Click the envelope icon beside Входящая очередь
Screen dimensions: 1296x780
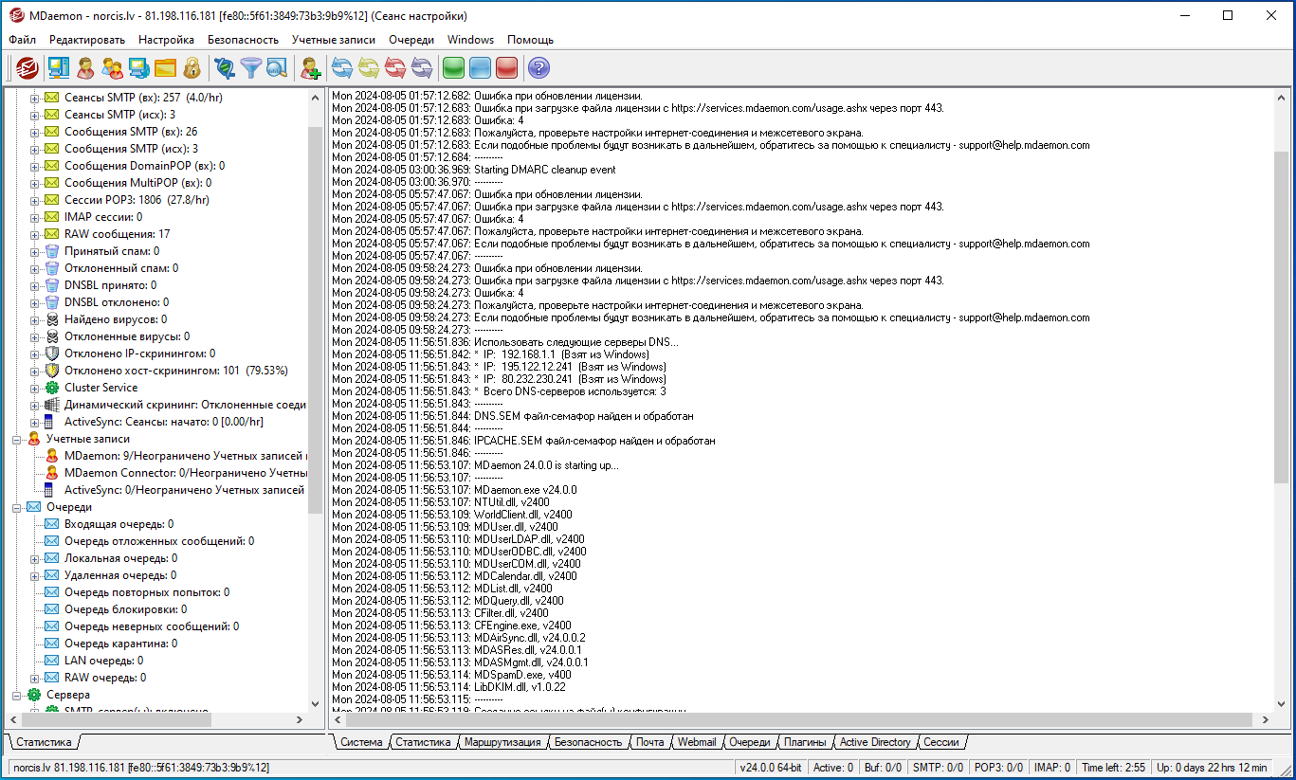pyautogui.click(x=52, y=524)
